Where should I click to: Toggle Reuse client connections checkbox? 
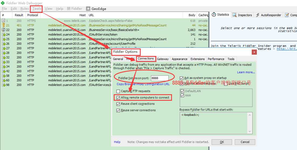coord(118,104)
